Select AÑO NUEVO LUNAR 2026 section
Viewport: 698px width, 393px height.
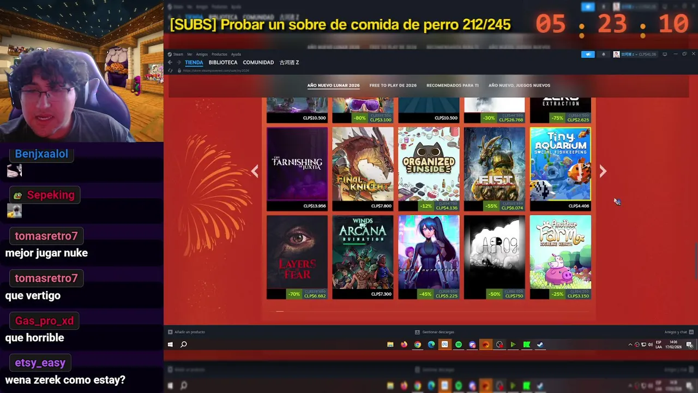(x=333, y=85)
